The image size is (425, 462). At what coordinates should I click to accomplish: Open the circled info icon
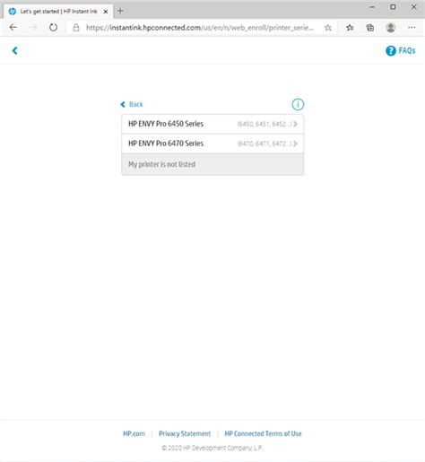tap(298, 104)
